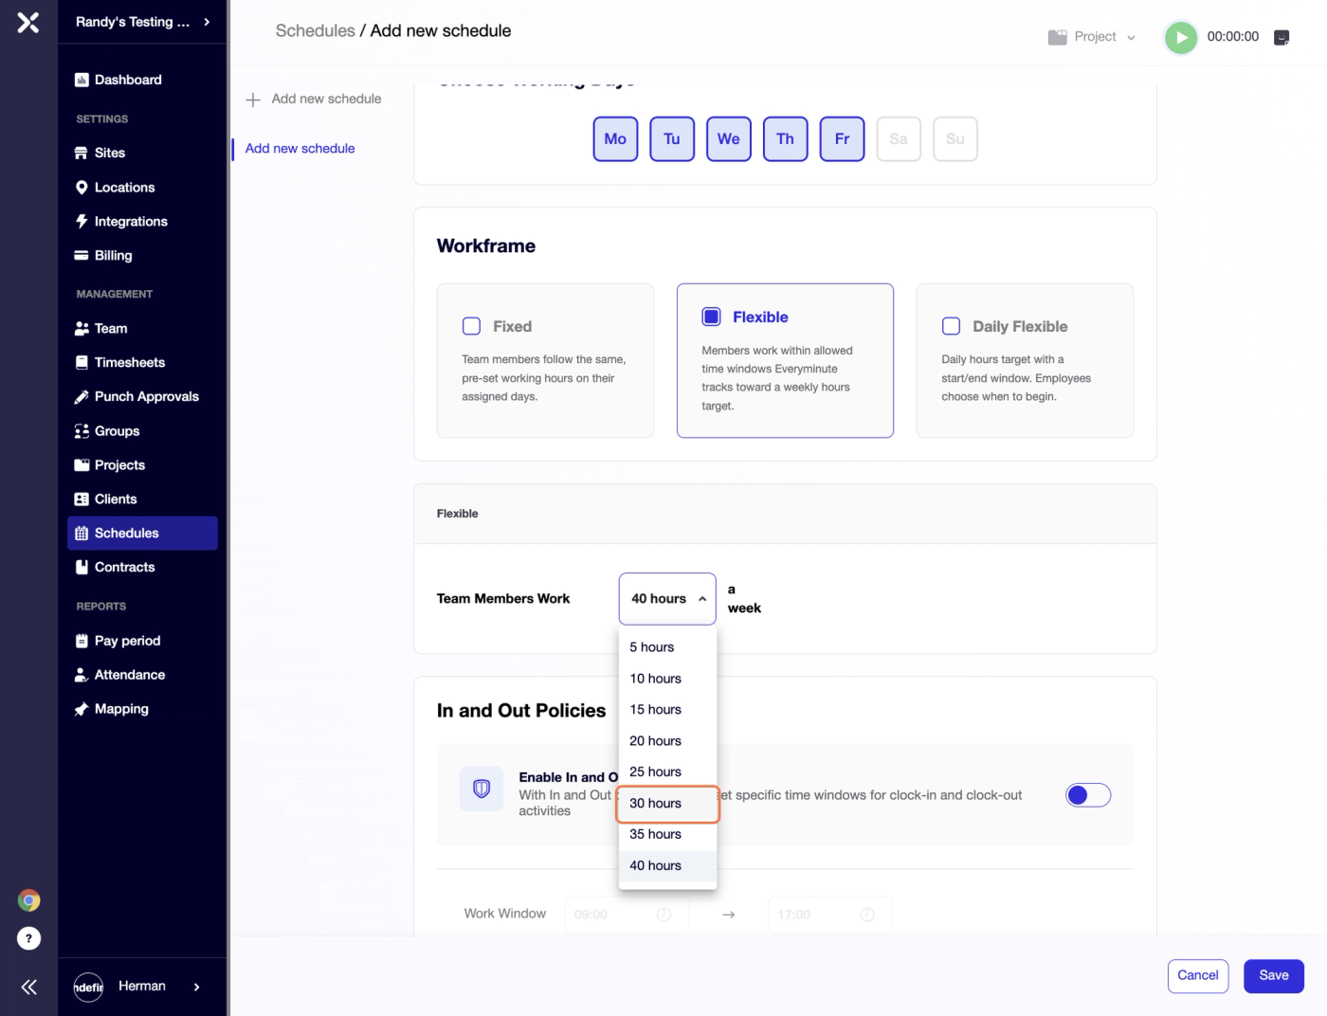
Task: Toggle Wednesday working day
Action: [x=729, y=139]
